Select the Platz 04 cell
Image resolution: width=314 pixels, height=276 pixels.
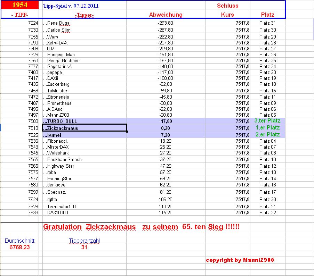point(267,141)
